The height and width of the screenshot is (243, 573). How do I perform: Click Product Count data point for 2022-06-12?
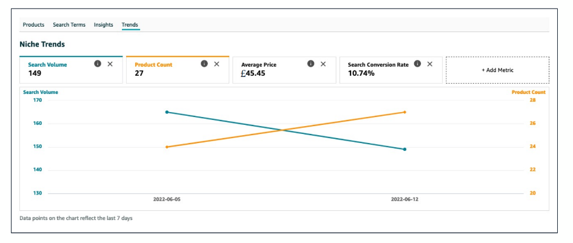tap(404, 112)
